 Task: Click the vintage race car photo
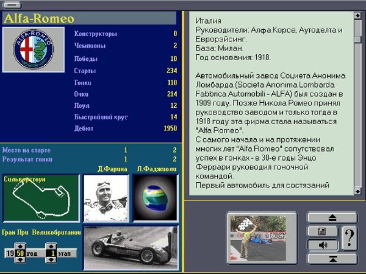pos(131,248)
